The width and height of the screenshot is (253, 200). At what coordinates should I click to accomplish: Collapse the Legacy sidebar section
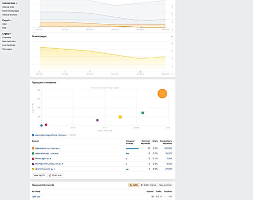tap(6, 34)
